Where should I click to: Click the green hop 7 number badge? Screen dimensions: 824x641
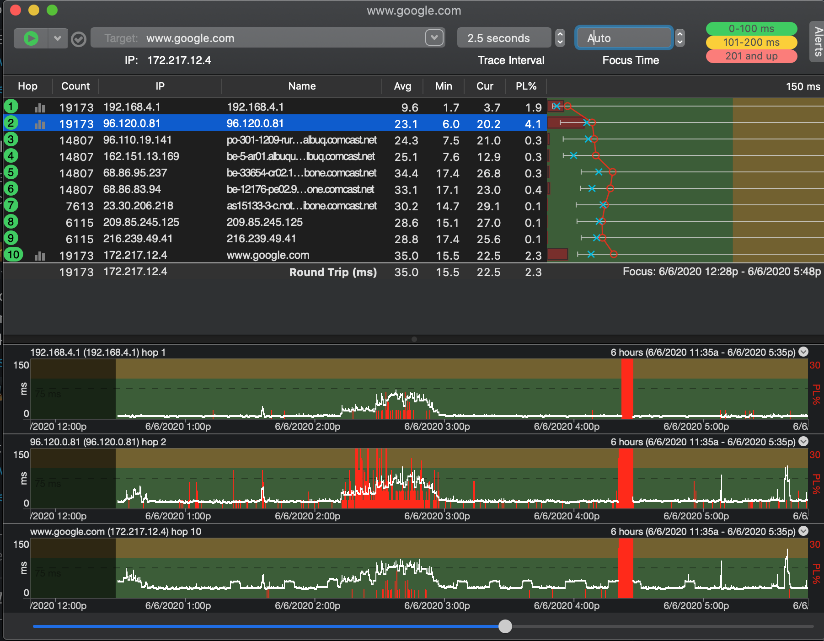(x=11, y=205)
